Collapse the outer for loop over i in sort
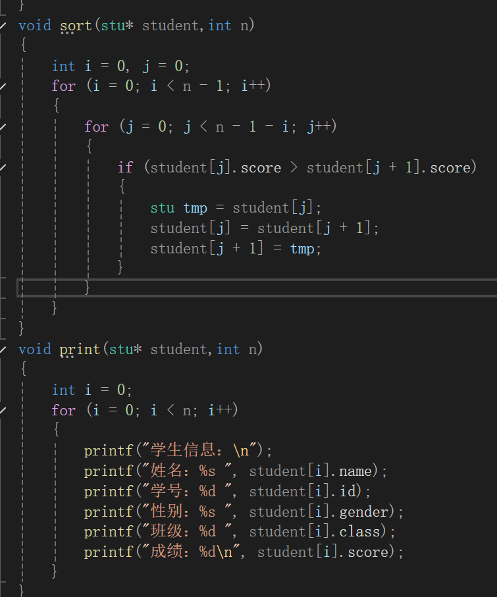Screen dimensions: 497x597 point(3,86)
